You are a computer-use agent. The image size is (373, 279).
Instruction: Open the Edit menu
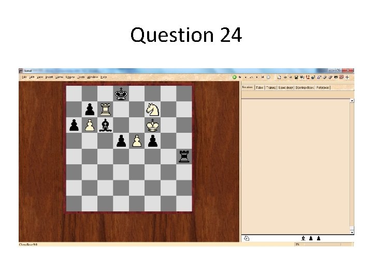click(x=32, y=77)
